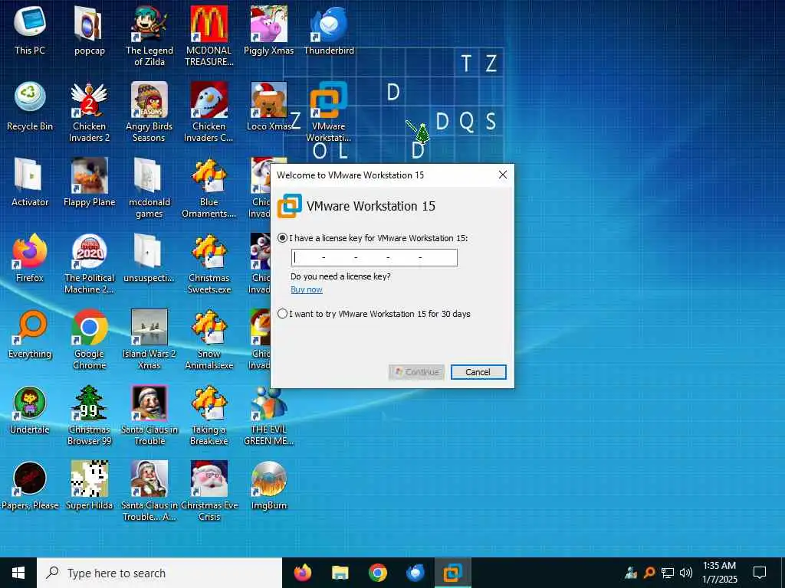This screenshot has height=588, width=785.
Task: Open the volume control in system tray
Action: [686, 573]
